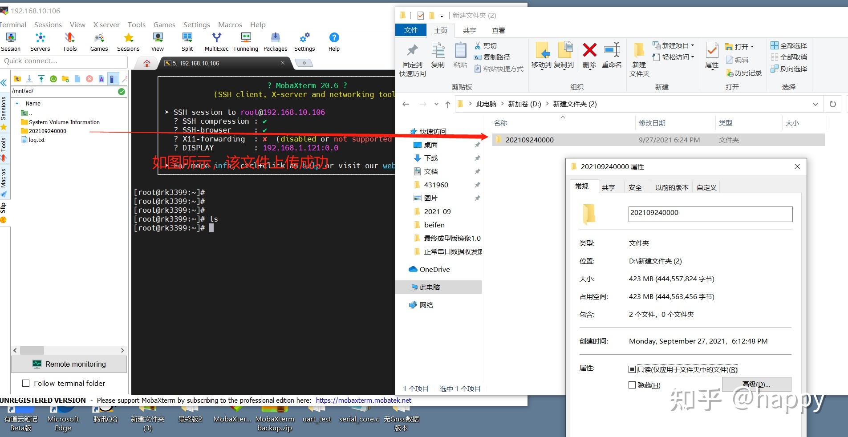Open the View toolbar icon
This screenshot has width=848, height=437.
click(158, 42)
